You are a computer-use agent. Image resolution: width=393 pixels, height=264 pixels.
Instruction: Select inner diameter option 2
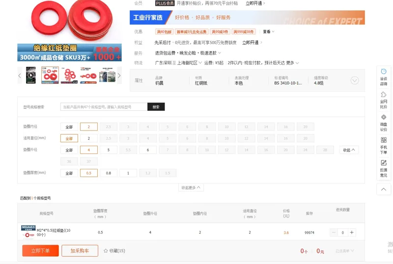89,127
